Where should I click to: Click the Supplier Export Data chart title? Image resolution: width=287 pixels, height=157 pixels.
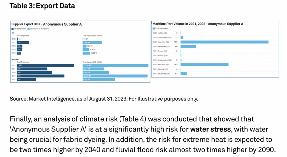click(x=47, y=24)
